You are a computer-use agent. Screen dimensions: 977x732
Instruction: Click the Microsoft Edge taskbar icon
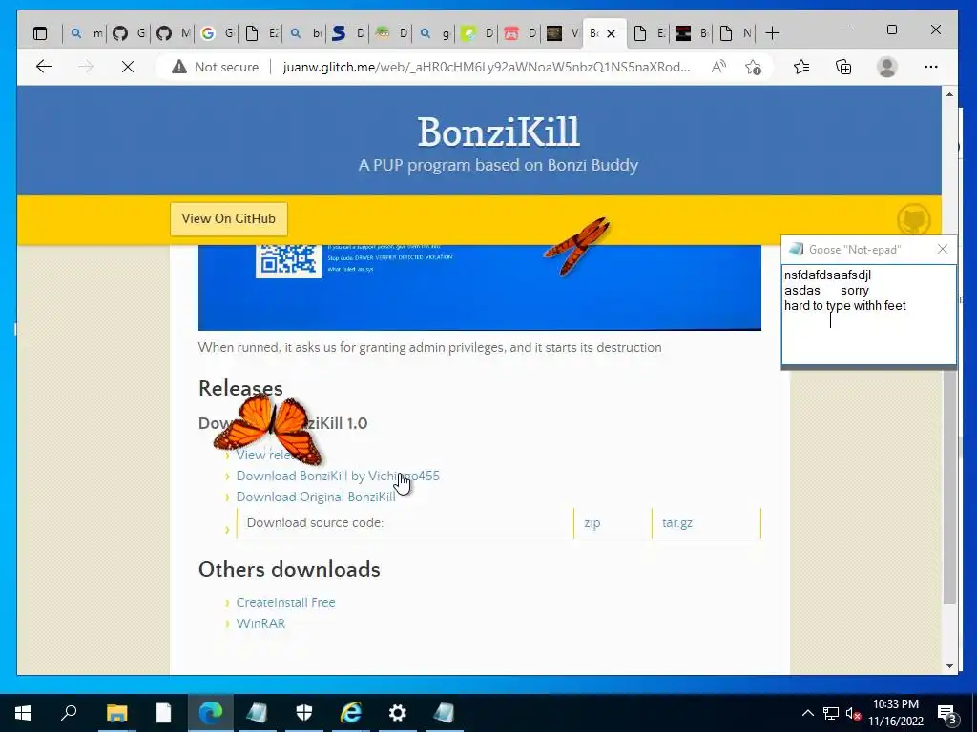tap(211, 713)
